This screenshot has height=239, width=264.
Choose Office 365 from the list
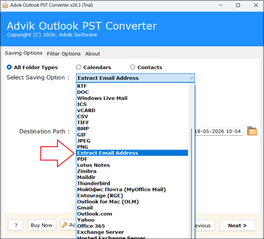[x=132, y=226]
